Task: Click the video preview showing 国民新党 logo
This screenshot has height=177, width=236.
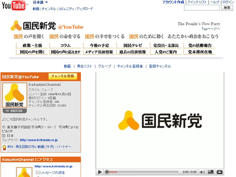Action: (160, 121)
